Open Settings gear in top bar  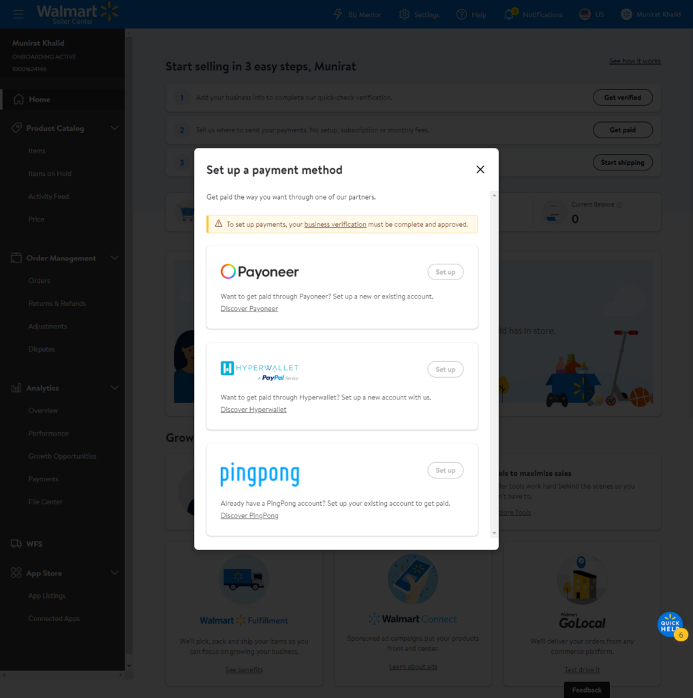pos(404,14)
